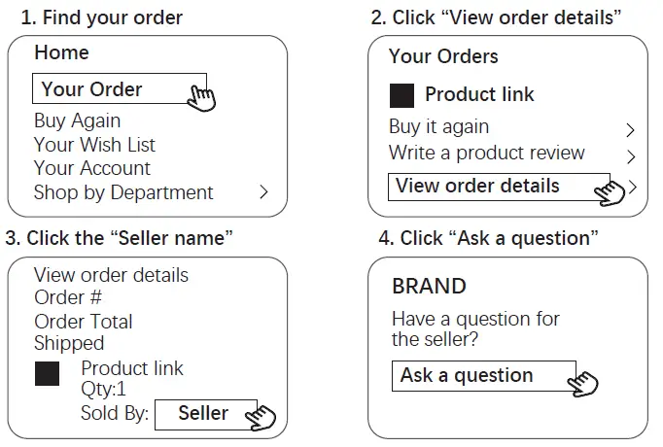The height and width of the screenshot is (447, 663).
Task: Open Your Wish List
Action: [94, 145]
